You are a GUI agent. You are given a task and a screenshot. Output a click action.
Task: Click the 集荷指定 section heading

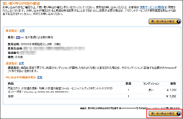tap(12, 31)
